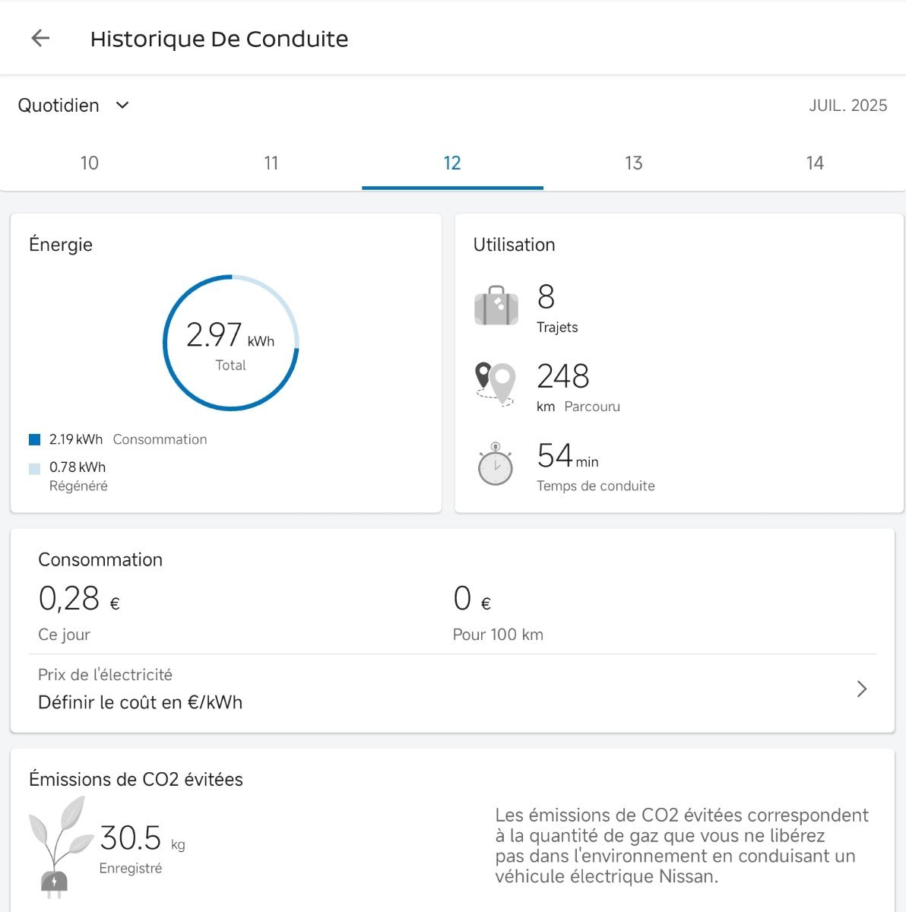Open the Quotidien period dropdown
906x912 pixels.
[x=74, y=105]
